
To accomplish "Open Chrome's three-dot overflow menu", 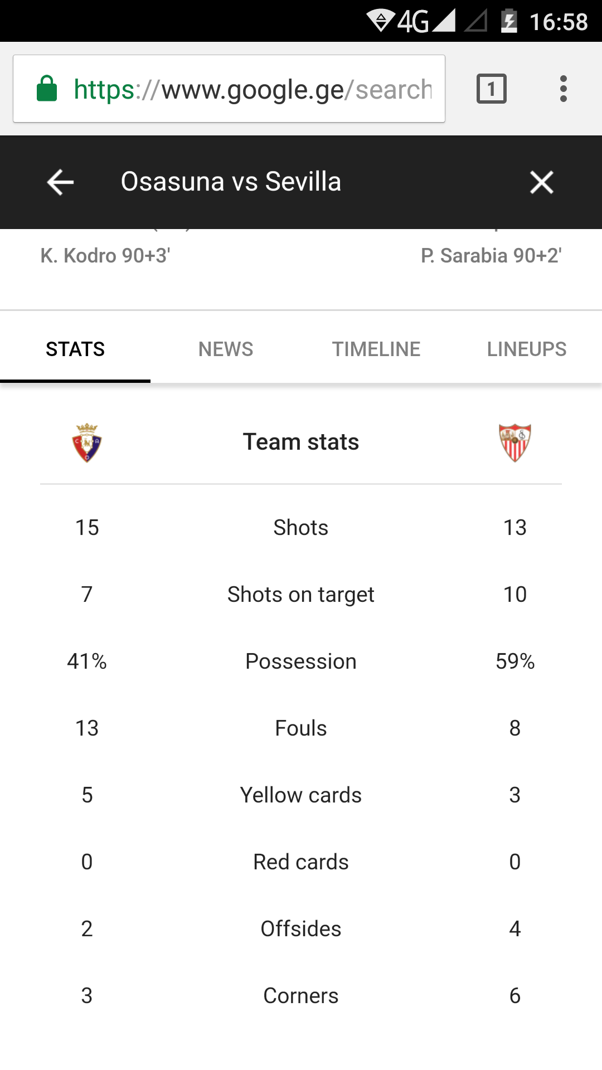I will tap(564, 89).
